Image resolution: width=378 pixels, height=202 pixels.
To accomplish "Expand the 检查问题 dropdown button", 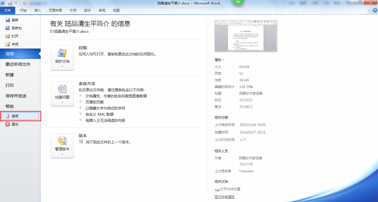I will click(62, 94).
